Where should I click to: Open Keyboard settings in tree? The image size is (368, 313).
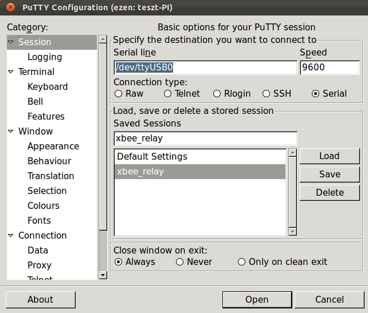[x=48, y=86]
